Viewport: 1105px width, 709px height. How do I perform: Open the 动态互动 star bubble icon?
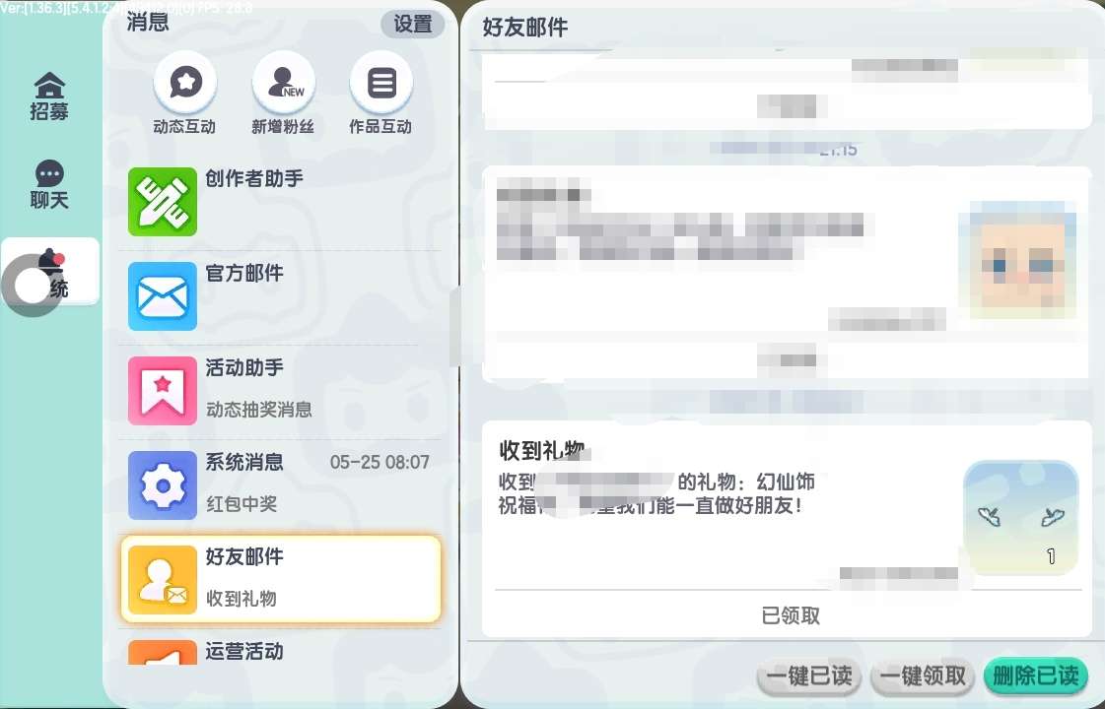(185, 83)
